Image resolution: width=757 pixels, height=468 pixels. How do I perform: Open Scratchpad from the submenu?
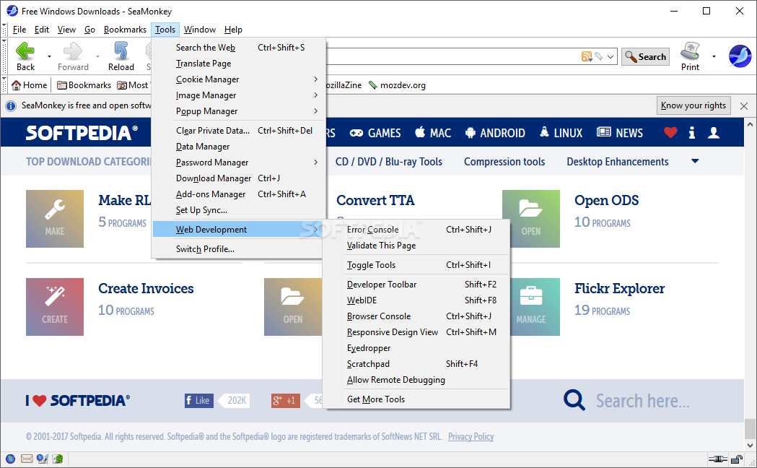point(416,364)
